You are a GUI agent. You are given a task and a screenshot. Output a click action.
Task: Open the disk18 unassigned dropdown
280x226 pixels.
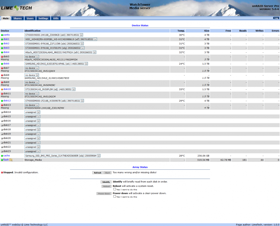coord(32,130)
